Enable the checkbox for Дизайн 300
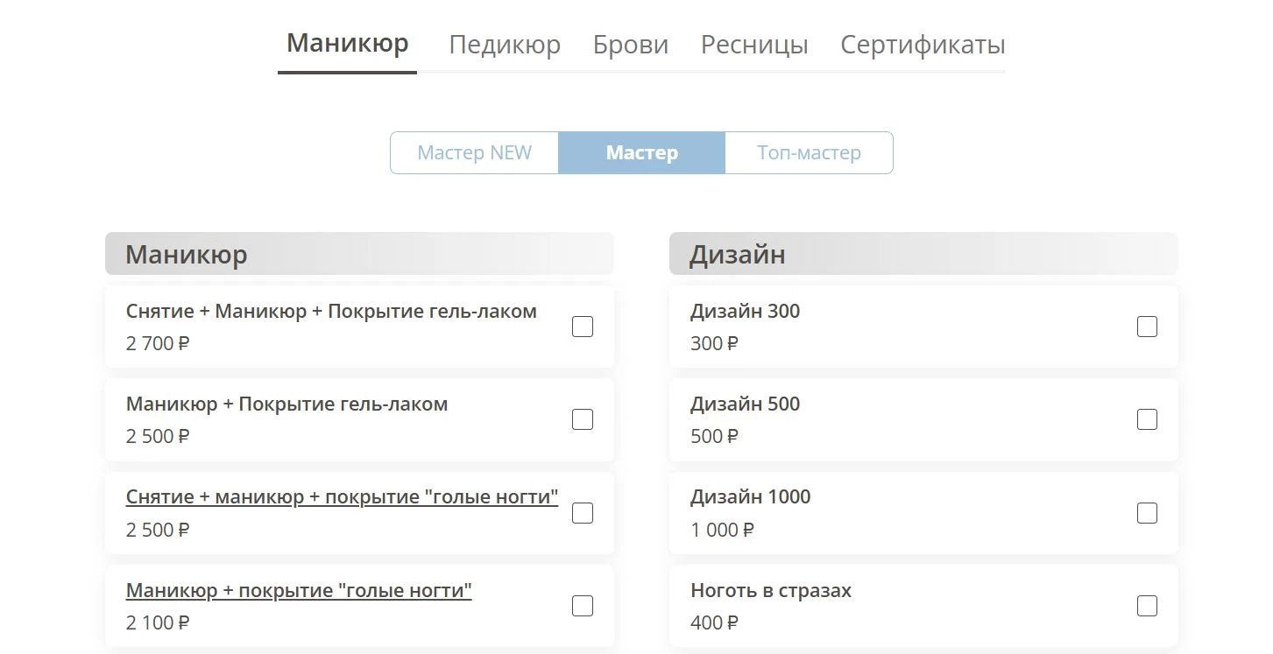Screen dimensions: 1273x654 pyautogui.click(x=1147, y=326)
